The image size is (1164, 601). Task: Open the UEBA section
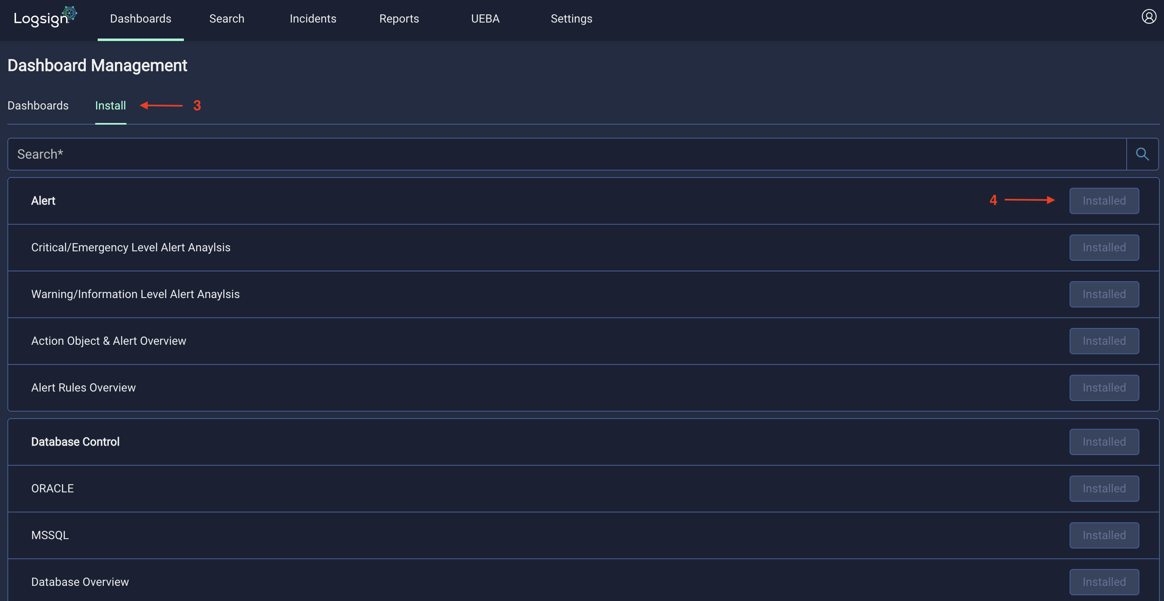[x=485, y=18]
